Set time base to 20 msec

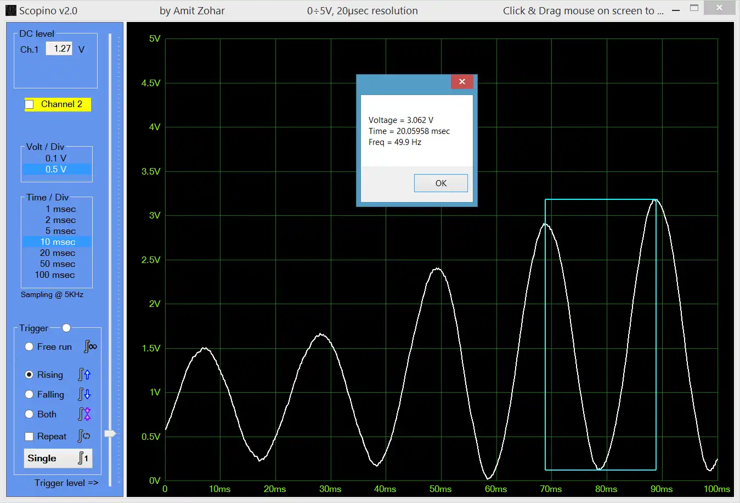tap(57, 253)
